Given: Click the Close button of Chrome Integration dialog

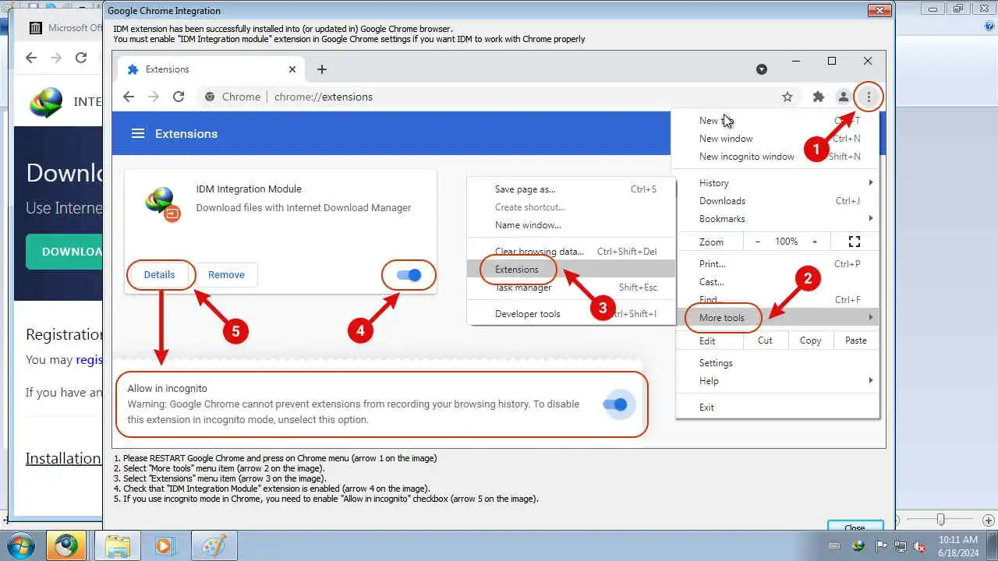Looking at the screenshot, I should pyautogui.click(x=855, y=527).
